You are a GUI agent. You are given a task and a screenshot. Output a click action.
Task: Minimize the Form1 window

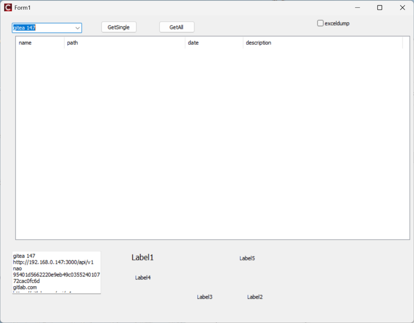[x=357, y=8]
